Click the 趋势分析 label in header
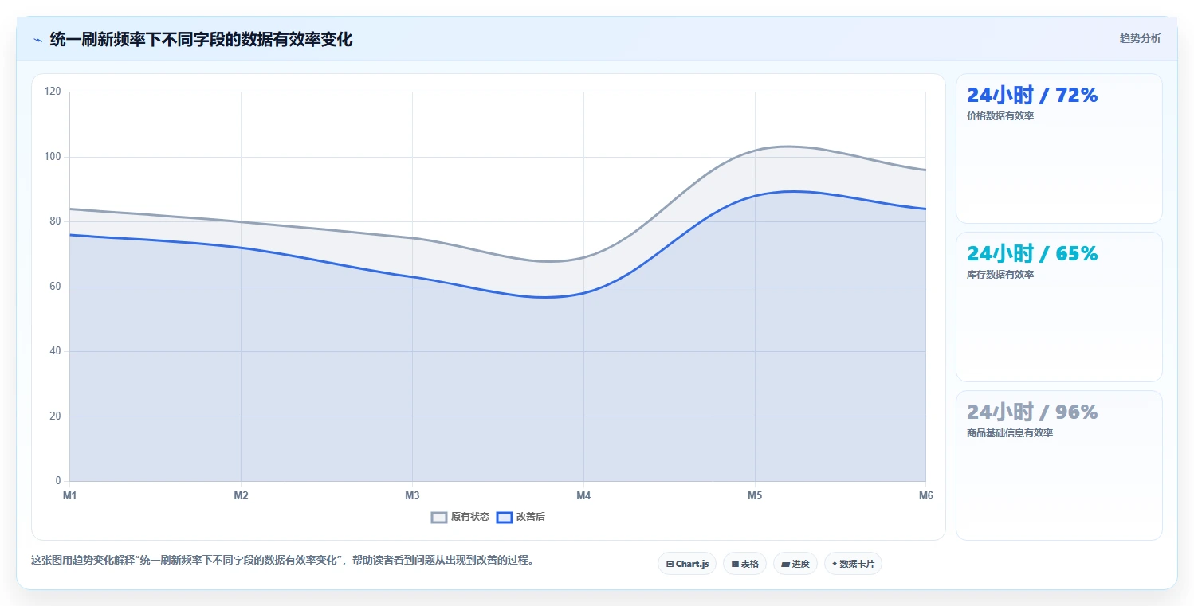Image resolution: width=1194 pixels, height=606 pixels. [1140, 38]
